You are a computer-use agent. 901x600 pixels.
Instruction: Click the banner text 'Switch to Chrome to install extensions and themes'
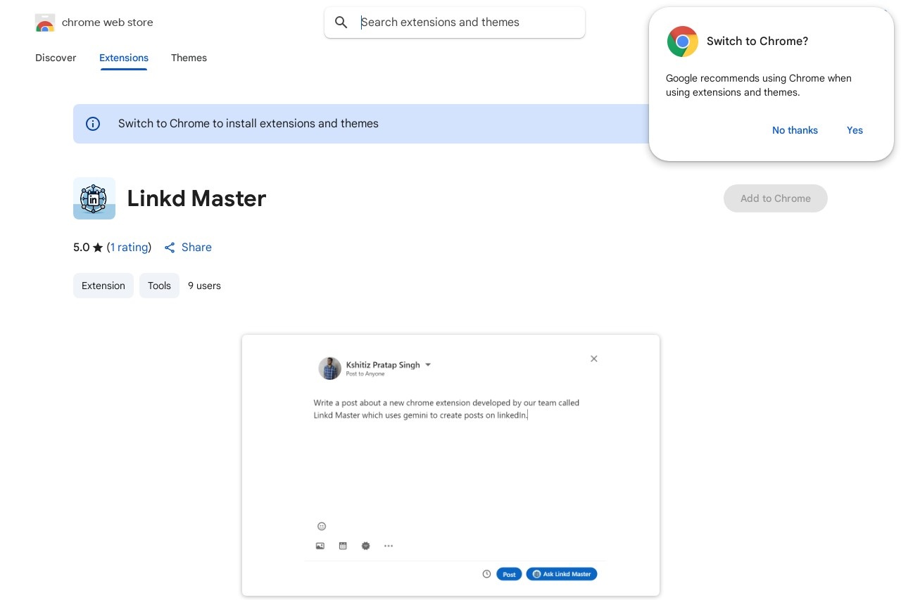[x=248, y=124]
